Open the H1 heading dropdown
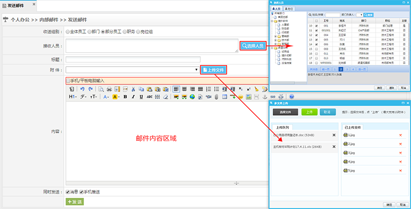Image resolution: width=411 pixels, height=209 pixels. pos(72,96)
